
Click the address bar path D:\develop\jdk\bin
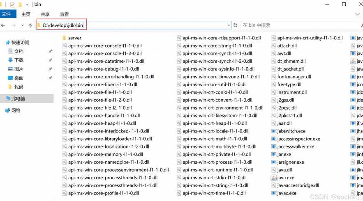[63, 25]
